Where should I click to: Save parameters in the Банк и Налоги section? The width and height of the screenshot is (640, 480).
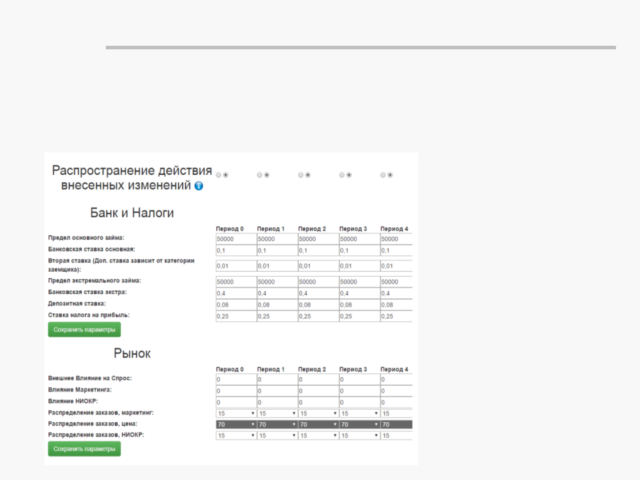pos(84,330)
